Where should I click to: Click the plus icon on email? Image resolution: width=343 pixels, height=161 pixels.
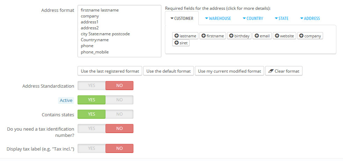tap(257, 36)
